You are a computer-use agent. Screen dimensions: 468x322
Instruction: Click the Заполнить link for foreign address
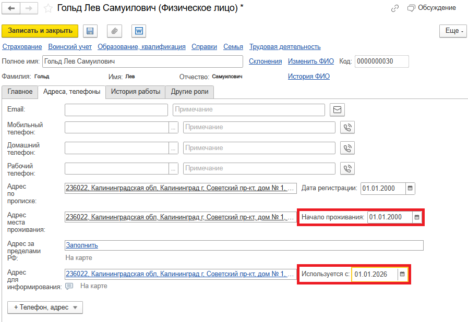point(81,245)
